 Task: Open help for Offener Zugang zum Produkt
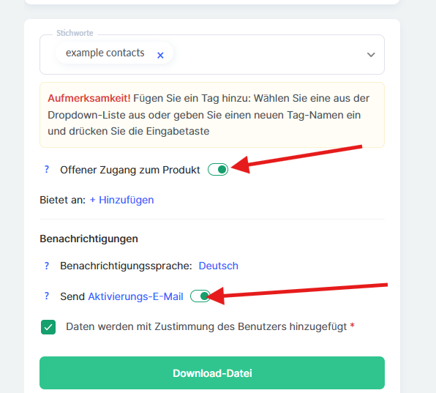(x=47, y=169)
